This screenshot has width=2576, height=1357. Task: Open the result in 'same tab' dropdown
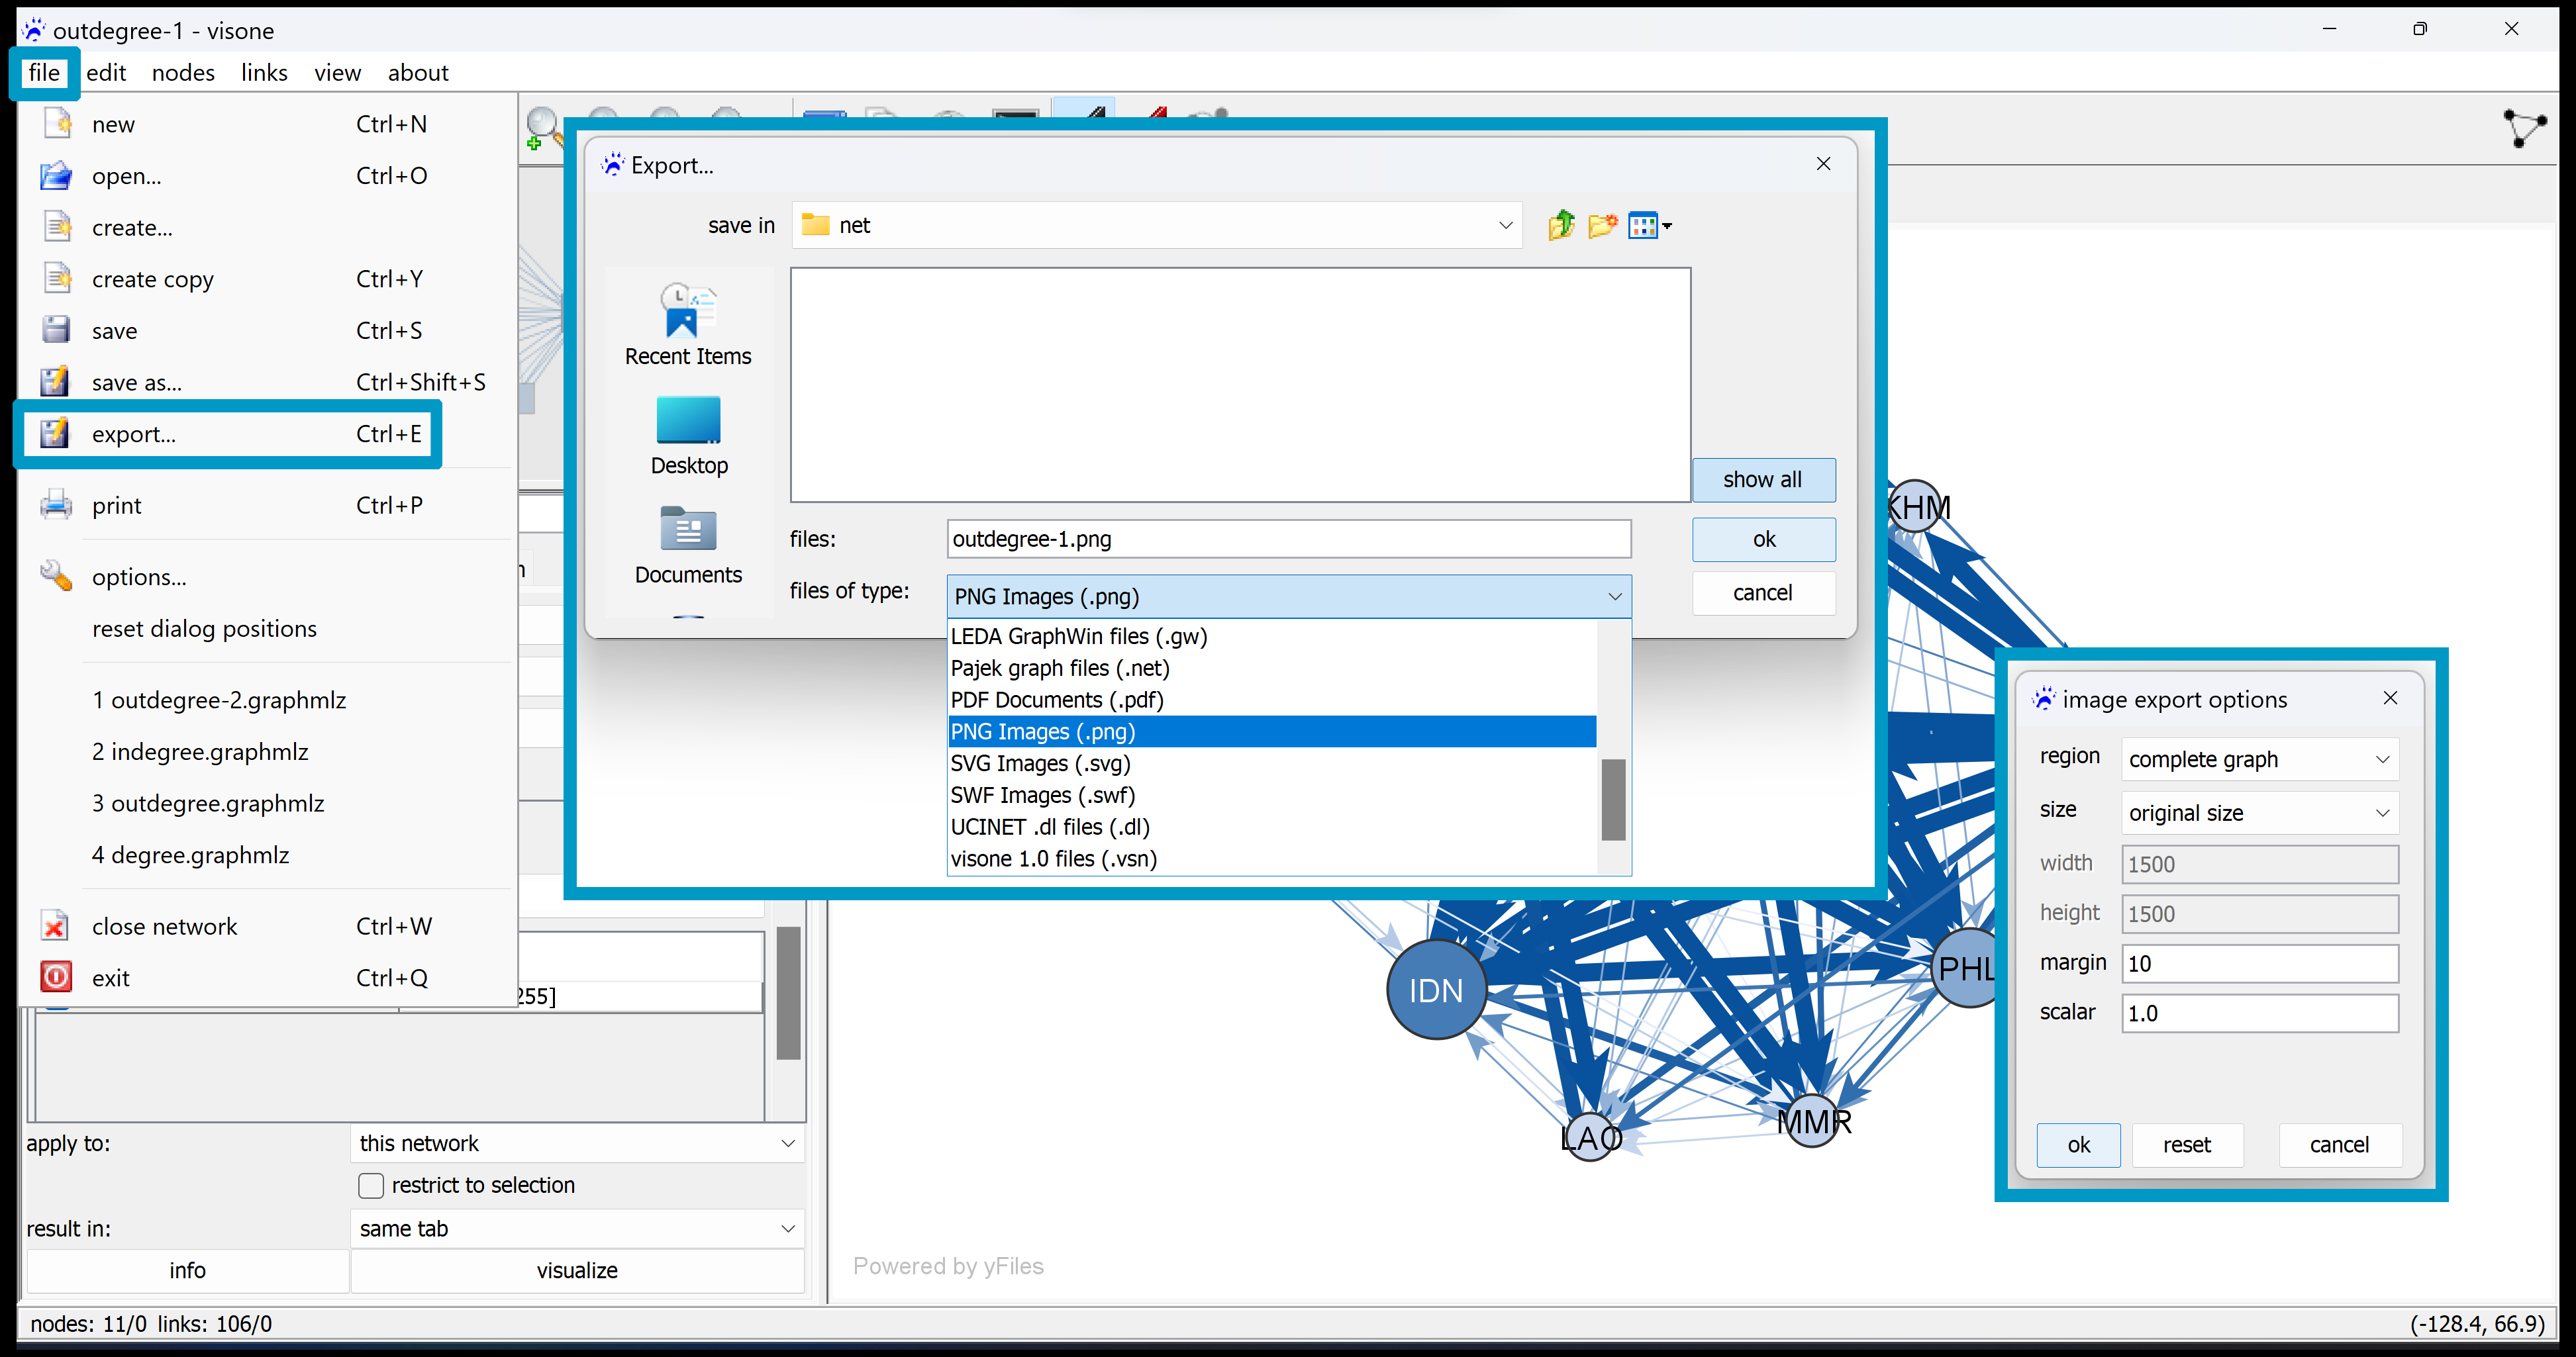click(x=578, y=1229)
